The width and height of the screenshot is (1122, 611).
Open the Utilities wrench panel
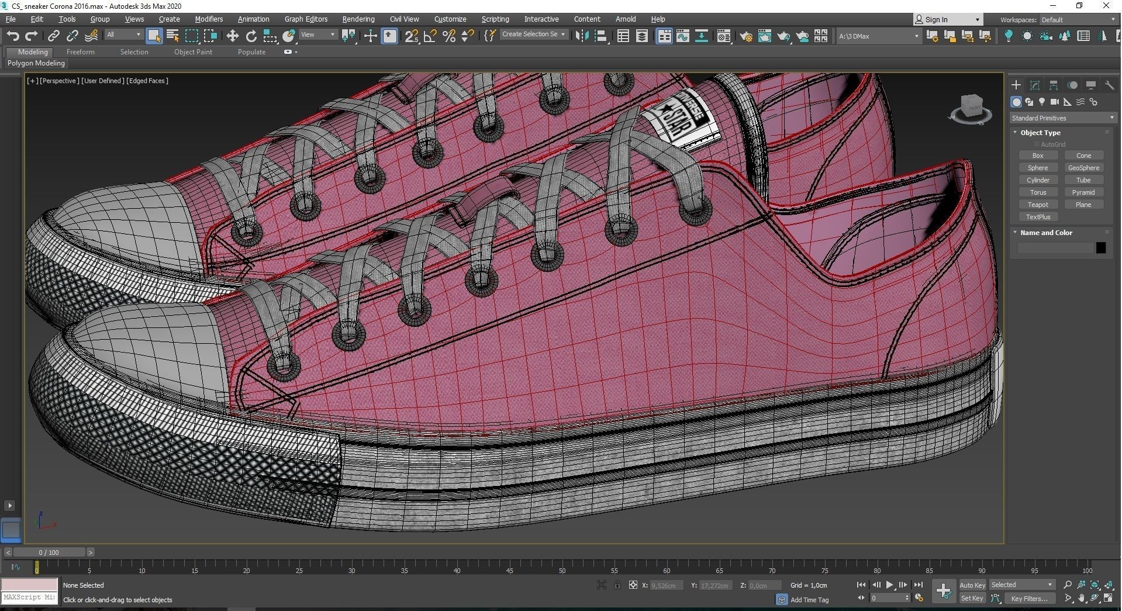click(1109, 85)
